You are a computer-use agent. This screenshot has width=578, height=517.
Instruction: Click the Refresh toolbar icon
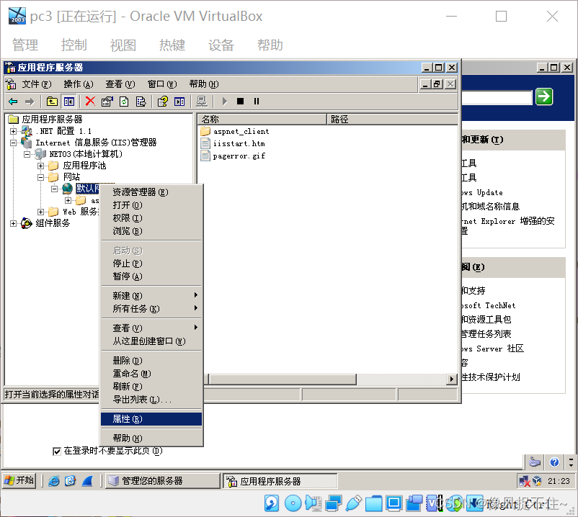tap(124, 102)
